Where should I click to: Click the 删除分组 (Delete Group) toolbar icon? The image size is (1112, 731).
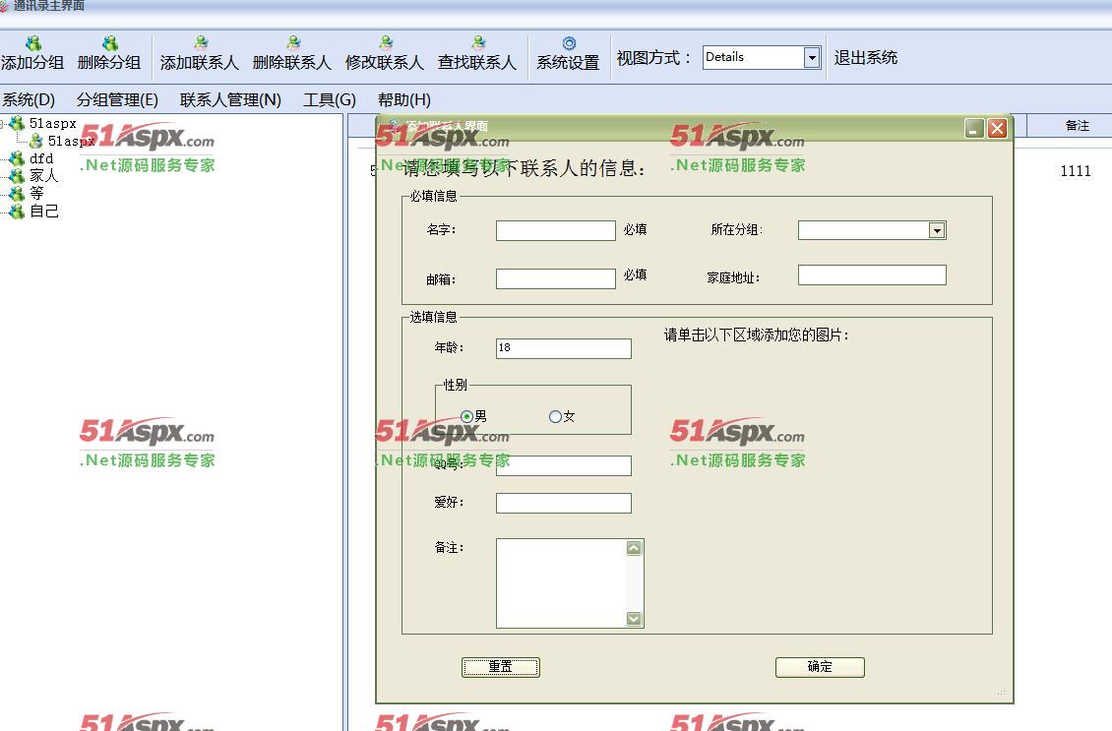(x=108, y=43)
